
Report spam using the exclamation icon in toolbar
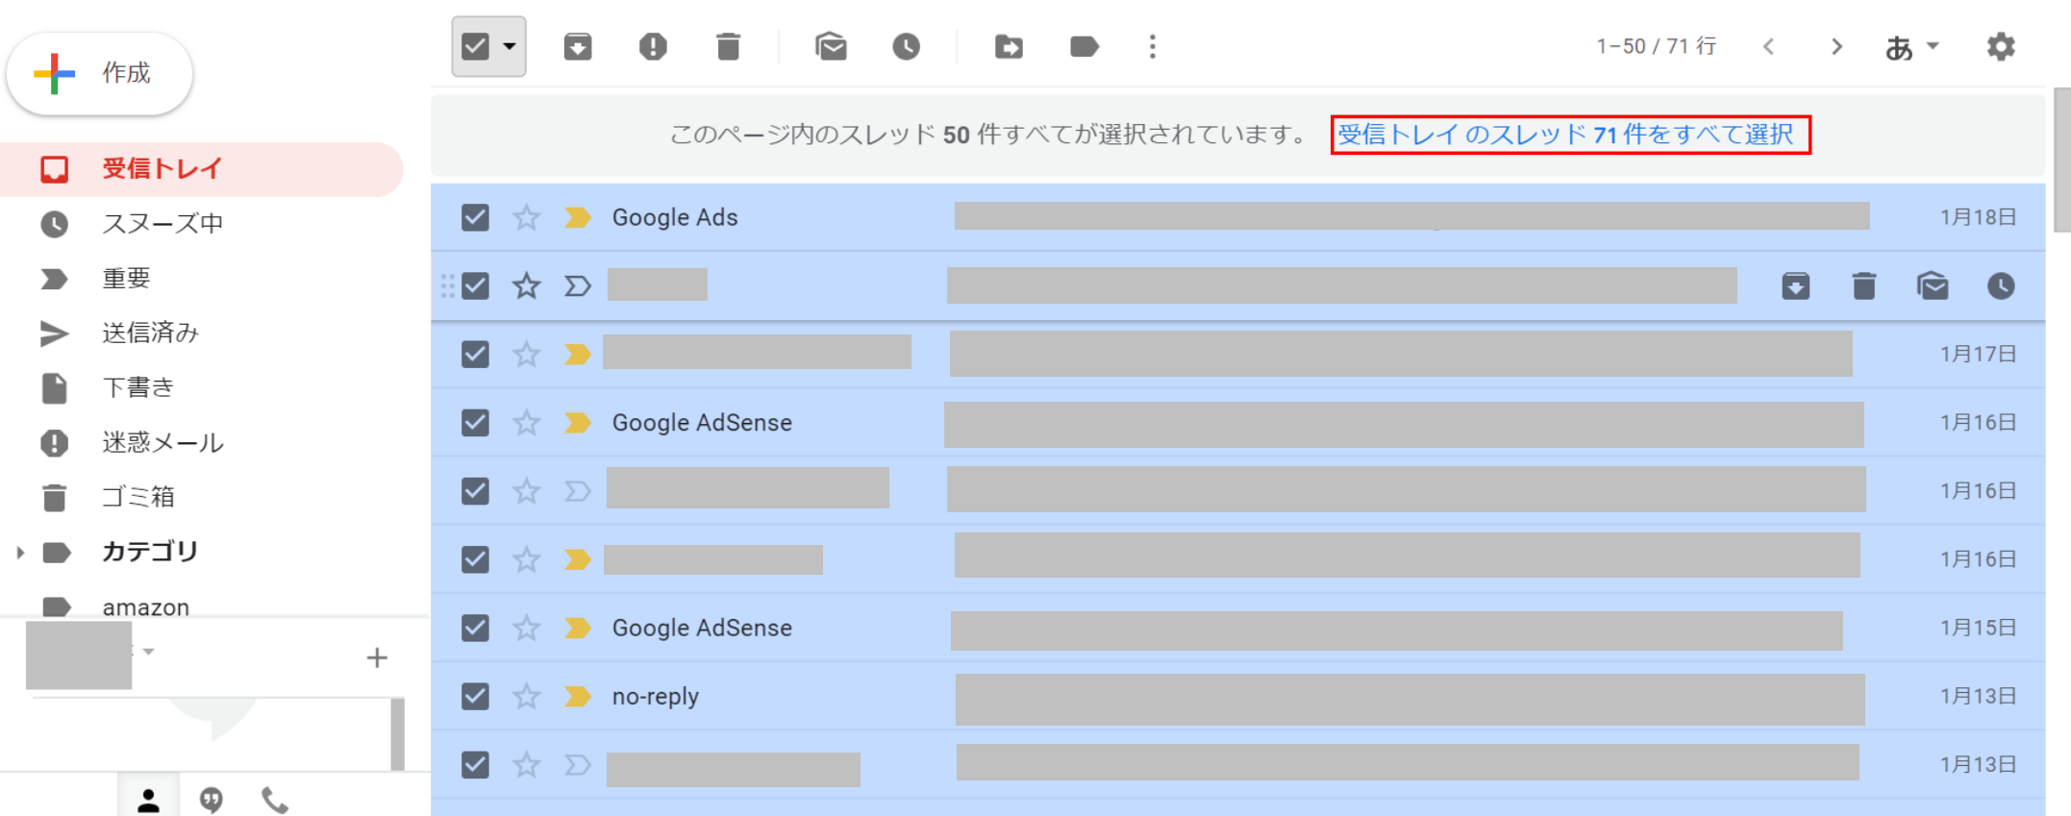pos(653,46)
